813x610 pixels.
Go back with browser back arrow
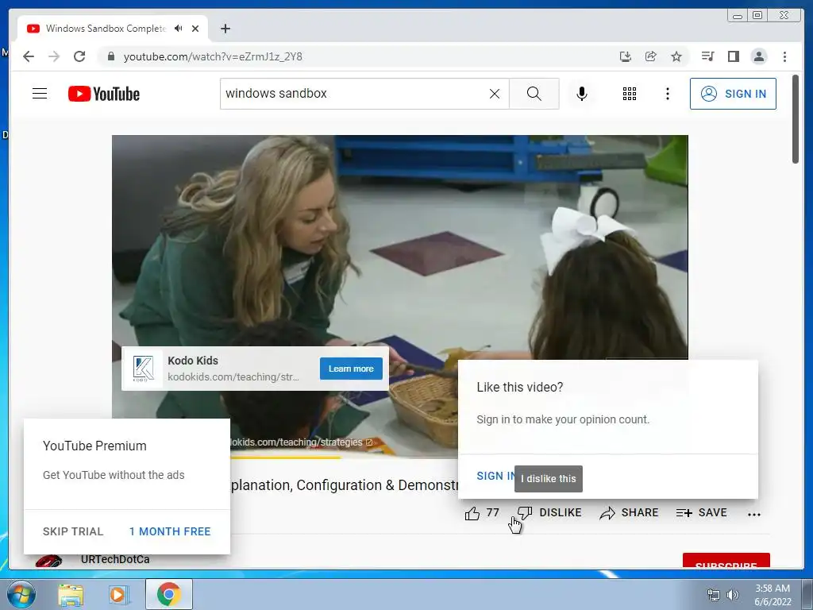(29, 56)
